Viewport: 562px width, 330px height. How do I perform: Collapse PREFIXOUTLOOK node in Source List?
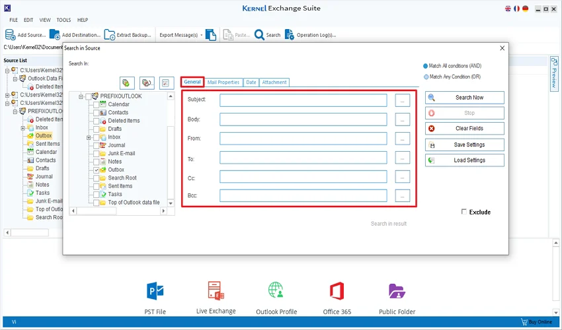15,112
